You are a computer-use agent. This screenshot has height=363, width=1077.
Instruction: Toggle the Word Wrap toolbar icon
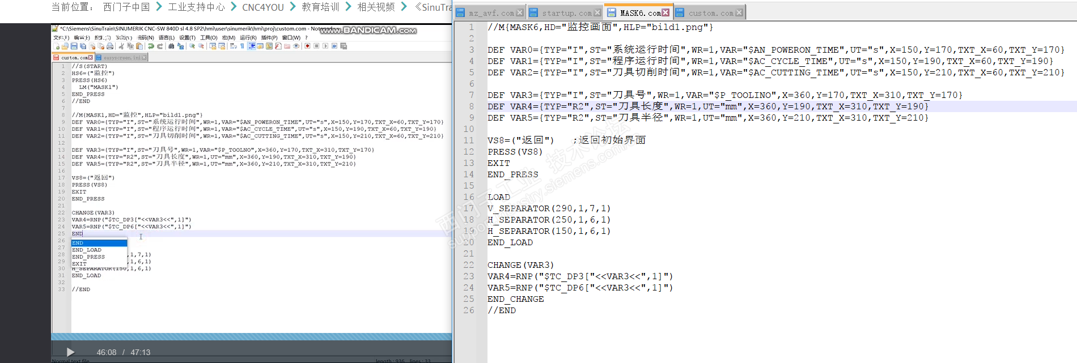click(233, 46)
